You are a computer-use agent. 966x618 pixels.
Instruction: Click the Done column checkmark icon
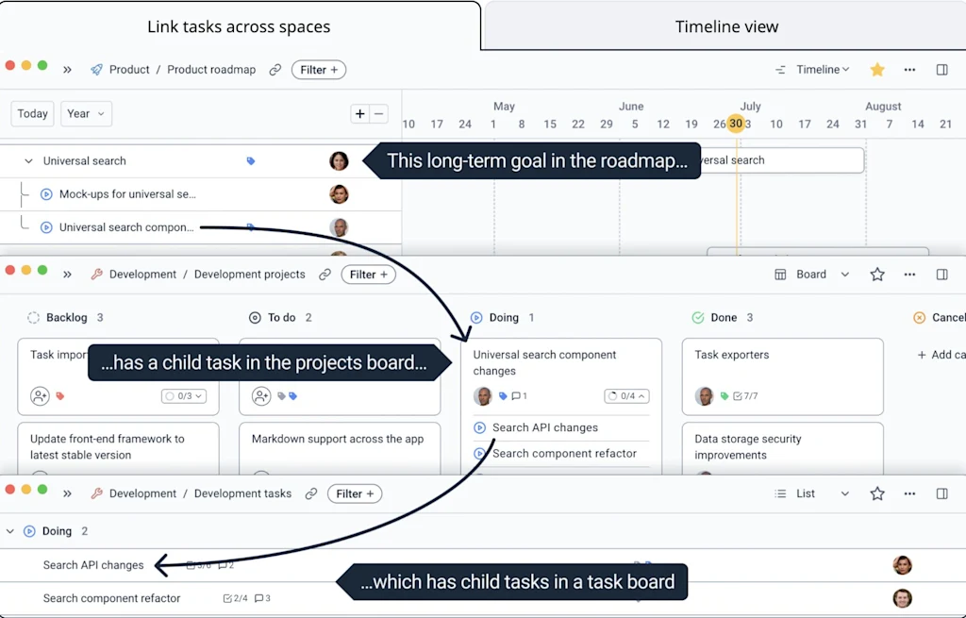(697, 317)
